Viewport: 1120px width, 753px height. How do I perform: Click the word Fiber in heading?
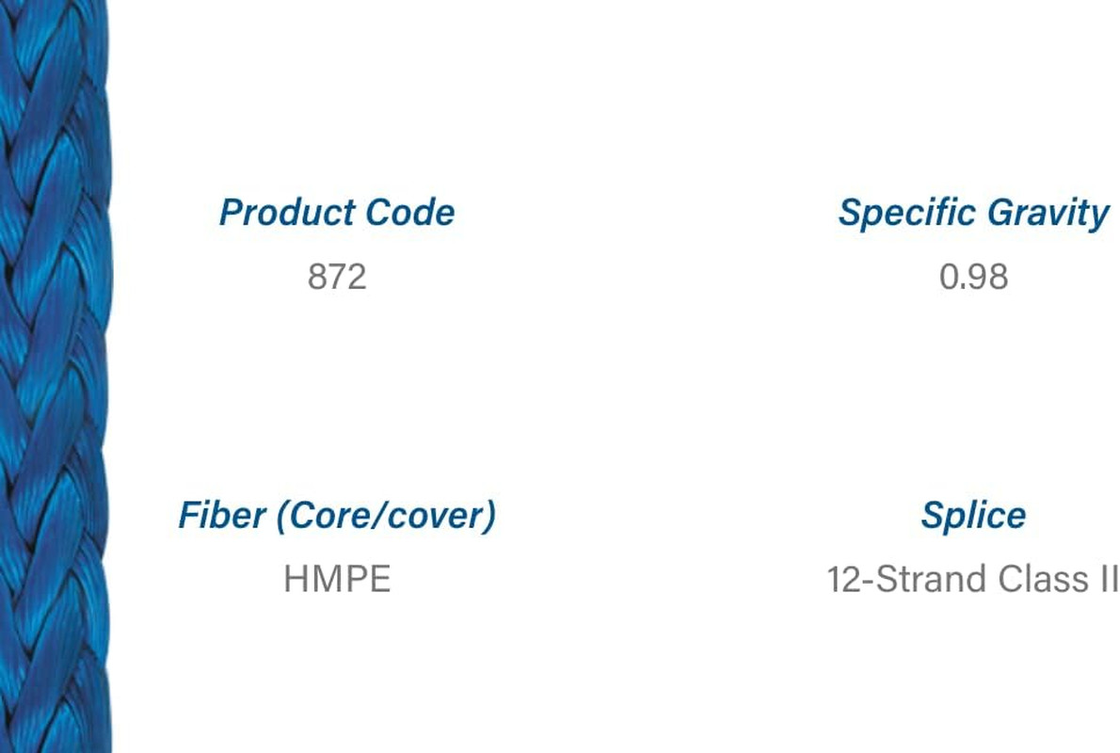click(222, 515)
